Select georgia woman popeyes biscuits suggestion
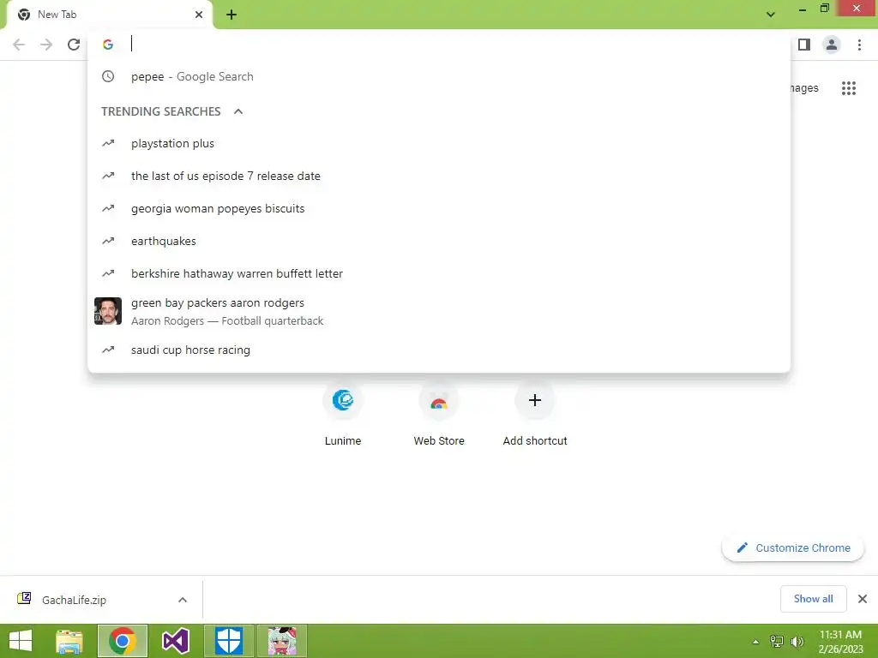Screen dimensions: 878x658 click(x=439, y=208)
